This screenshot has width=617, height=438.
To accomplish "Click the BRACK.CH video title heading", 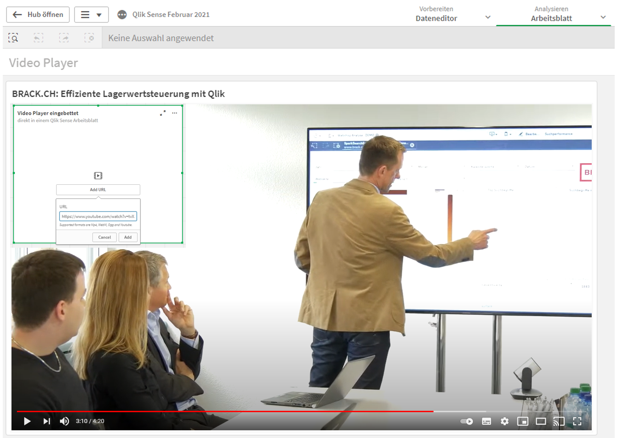I will click(119, 94).
